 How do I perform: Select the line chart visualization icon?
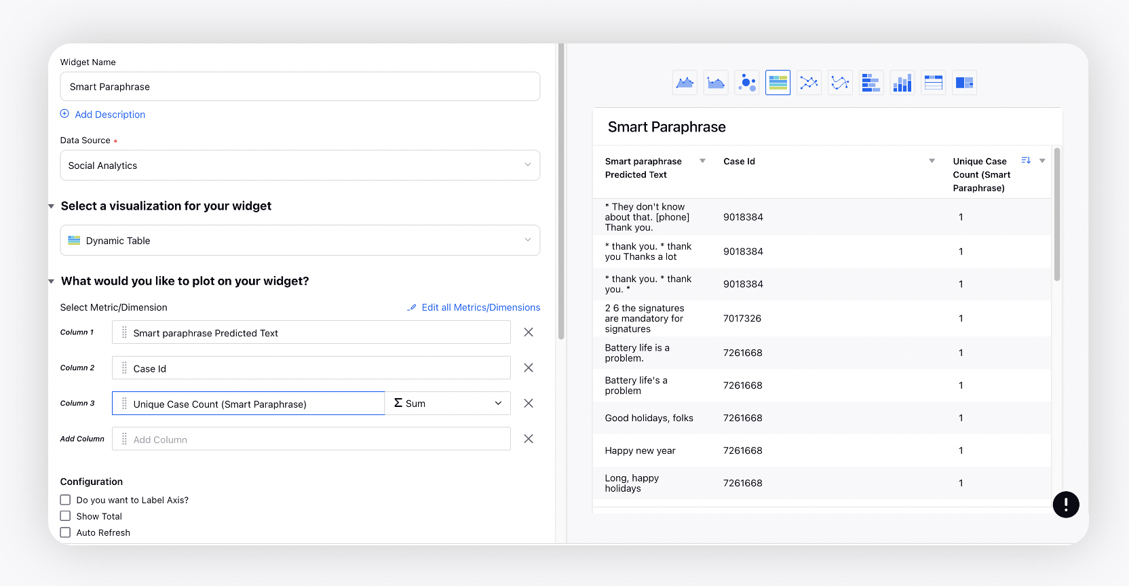[809, 83]
